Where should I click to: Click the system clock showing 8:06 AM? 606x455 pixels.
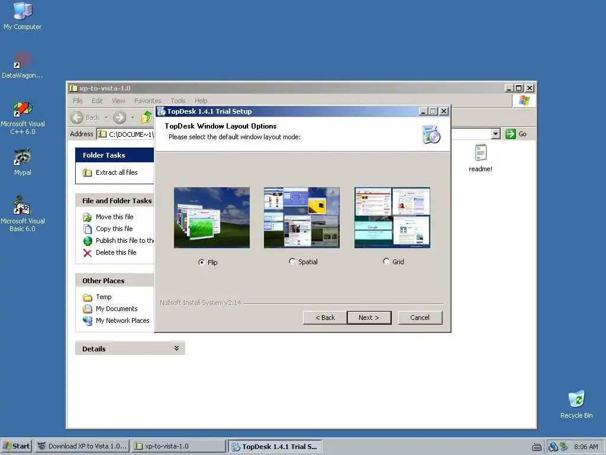coord(586,447)
